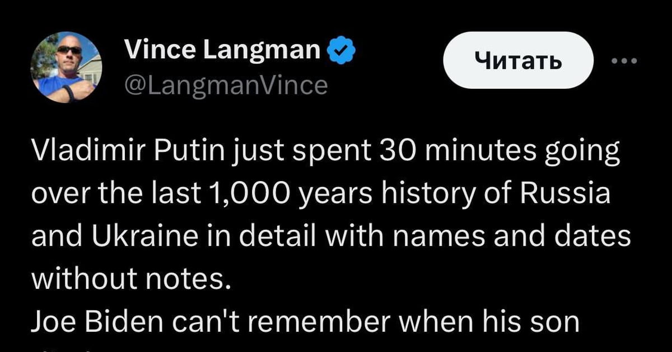Image resolution: width=672 pixels, height=352 pixels.
Task: Click the blue verified checkmark badge
Action: 340,51
